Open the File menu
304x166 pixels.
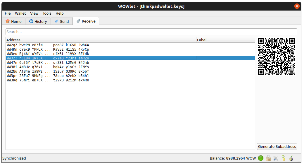[x=8, y=13]
